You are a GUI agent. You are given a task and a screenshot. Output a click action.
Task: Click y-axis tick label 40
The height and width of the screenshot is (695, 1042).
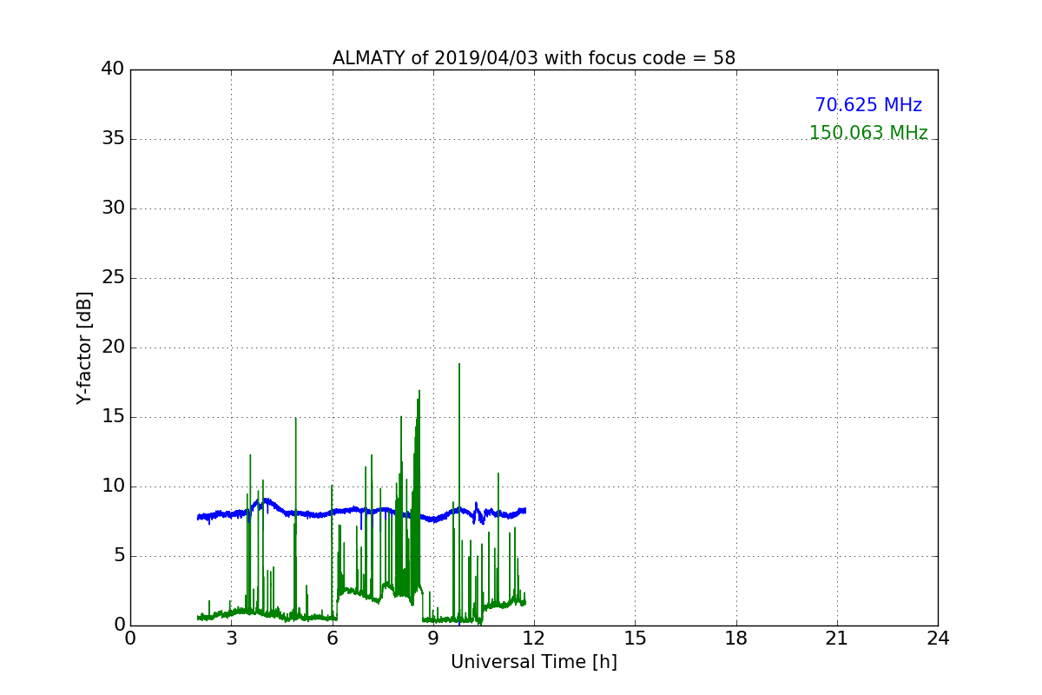point(113,69)
